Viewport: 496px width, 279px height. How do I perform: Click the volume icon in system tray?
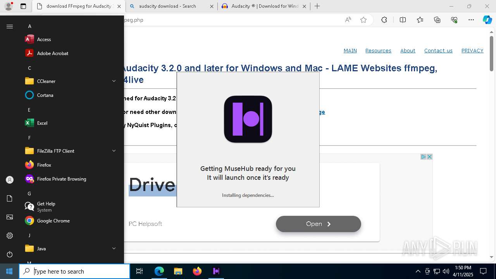(446, 271)
